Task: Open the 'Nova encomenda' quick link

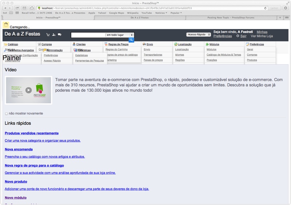Action: pos(19,149)
